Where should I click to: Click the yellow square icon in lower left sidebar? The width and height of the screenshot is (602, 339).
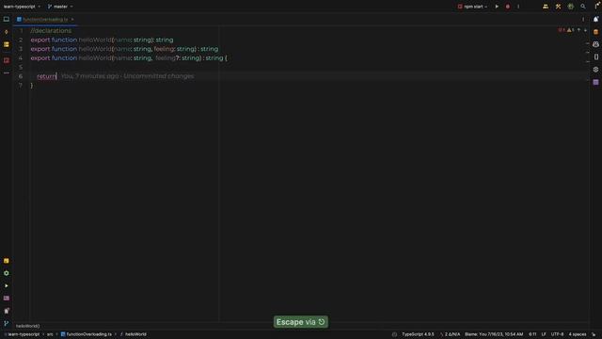point(7,261)
